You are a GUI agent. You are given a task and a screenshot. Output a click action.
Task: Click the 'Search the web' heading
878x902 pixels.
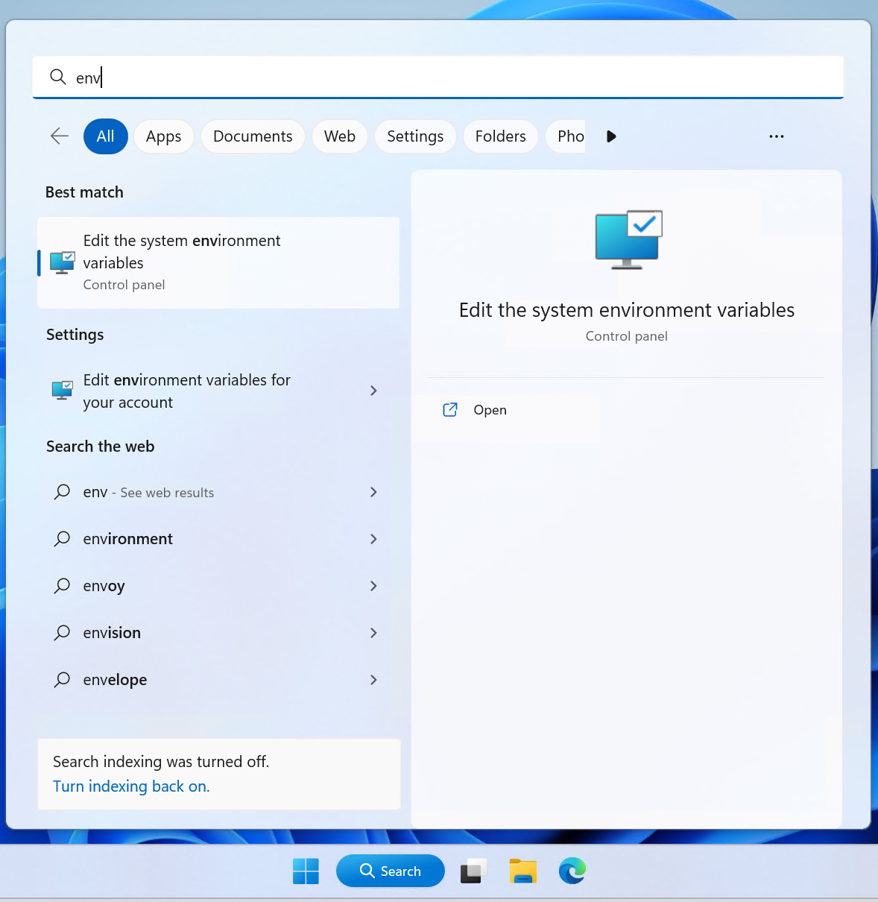coord(101,447)
